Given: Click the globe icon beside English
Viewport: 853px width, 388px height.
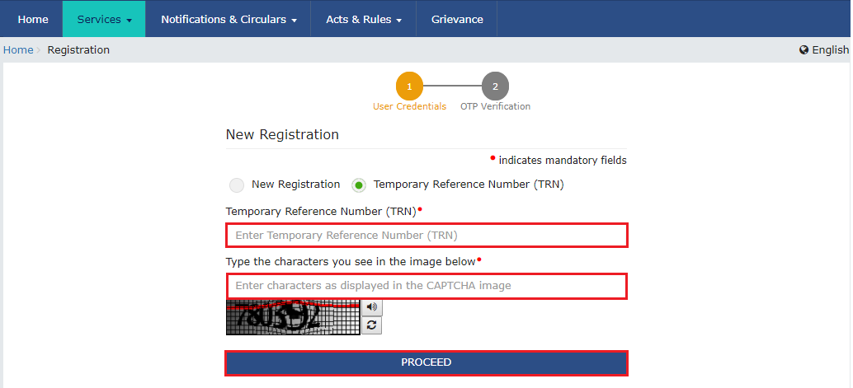Looking at the screenshot, I should 804,50.
